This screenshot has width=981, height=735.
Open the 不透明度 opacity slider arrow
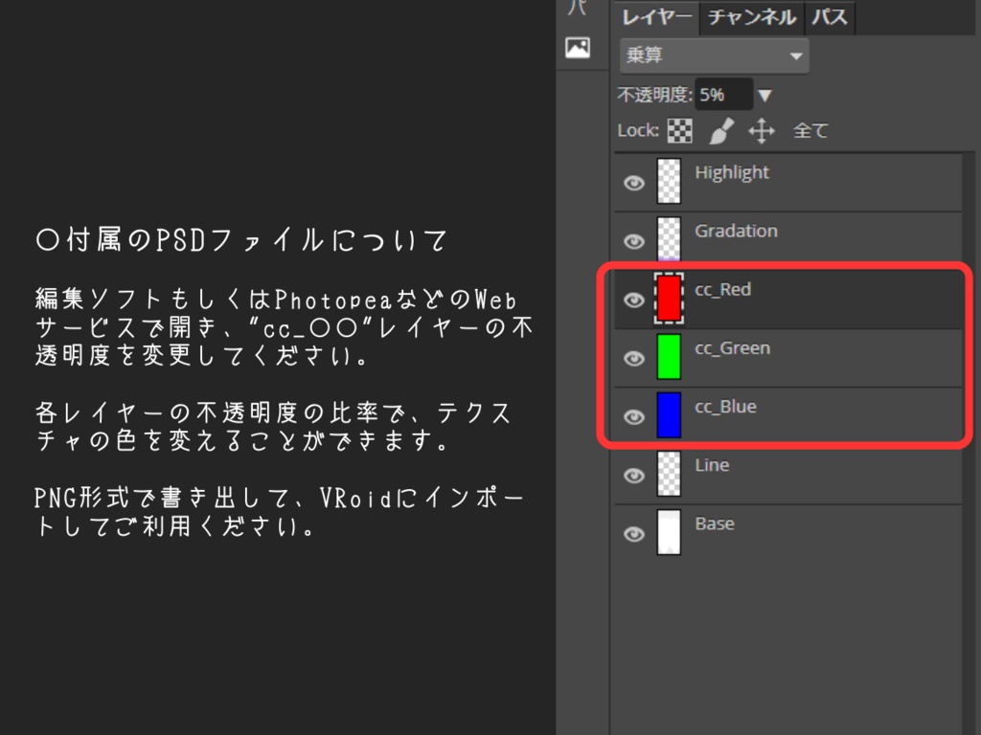tap(764, 94)
